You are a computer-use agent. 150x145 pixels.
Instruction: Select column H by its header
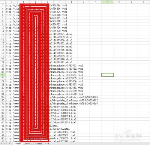click(12, 2)
